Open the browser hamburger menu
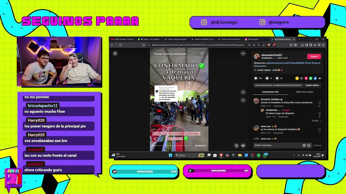This screenshot has width=346, height=194. (x=323, y=45)
